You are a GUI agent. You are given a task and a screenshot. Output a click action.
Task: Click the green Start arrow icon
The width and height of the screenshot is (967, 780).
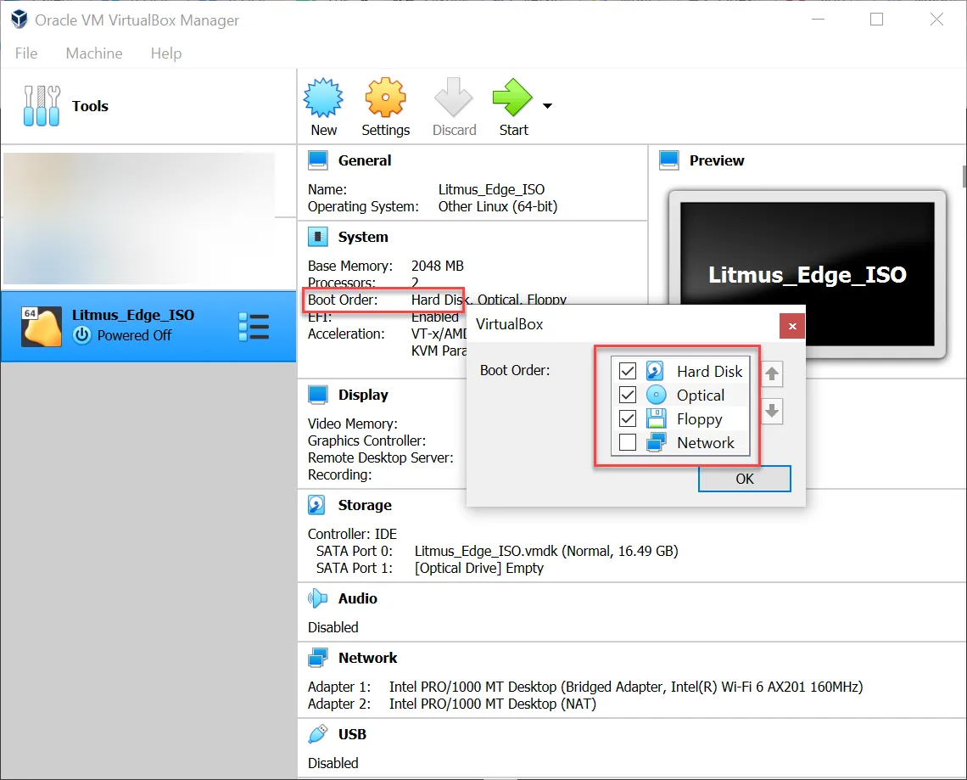[512, 98]
